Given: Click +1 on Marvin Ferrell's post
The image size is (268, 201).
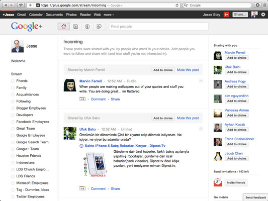Looking at the screenshot, I should tap(82, 99).
